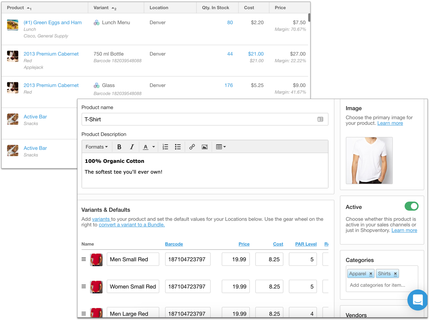Insert a numbered list in the description
The width and height of the screenshot is (429, 320).
pyautogui.click(x=166, y=147)
